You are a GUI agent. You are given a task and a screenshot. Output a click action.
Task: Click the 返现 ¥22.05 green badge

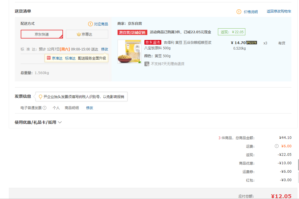click(x=232, y=32)
